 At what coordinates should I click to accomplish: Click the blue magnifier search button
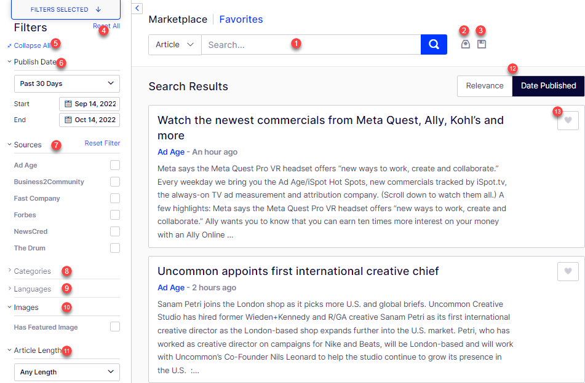[434, 45]
